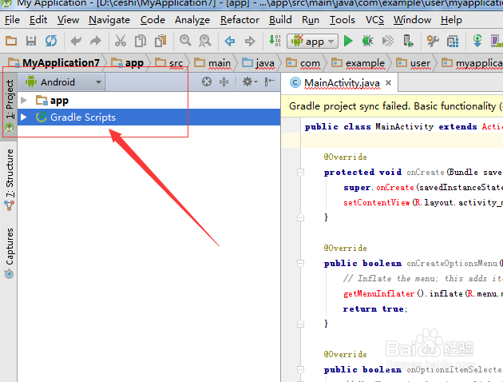Viewport: 503px width, 382px height.
Task: Click the Attach debugger to process icon
Action: pyautogui.click(x=408, y=41)
